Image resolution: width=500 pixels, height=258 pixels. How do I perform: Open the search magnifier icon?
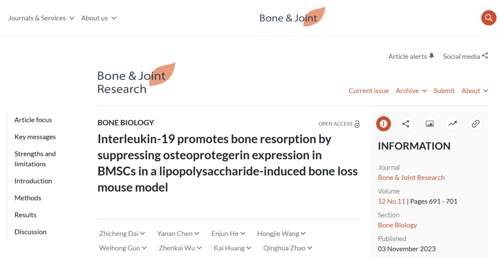(488, 18)
